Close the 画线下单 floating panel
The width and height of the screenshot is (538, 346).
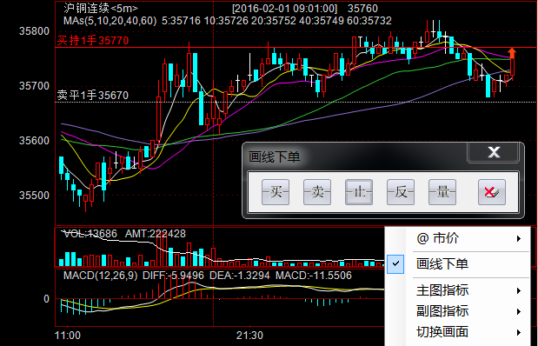tap(494, 152)
